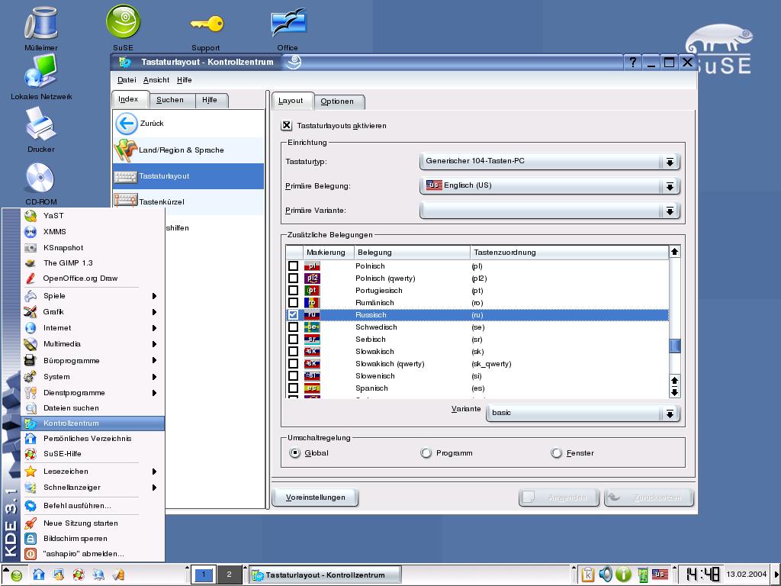781x586 pixels.
Task: Open the Office desktop icon
Action: [x=288, y=23]
